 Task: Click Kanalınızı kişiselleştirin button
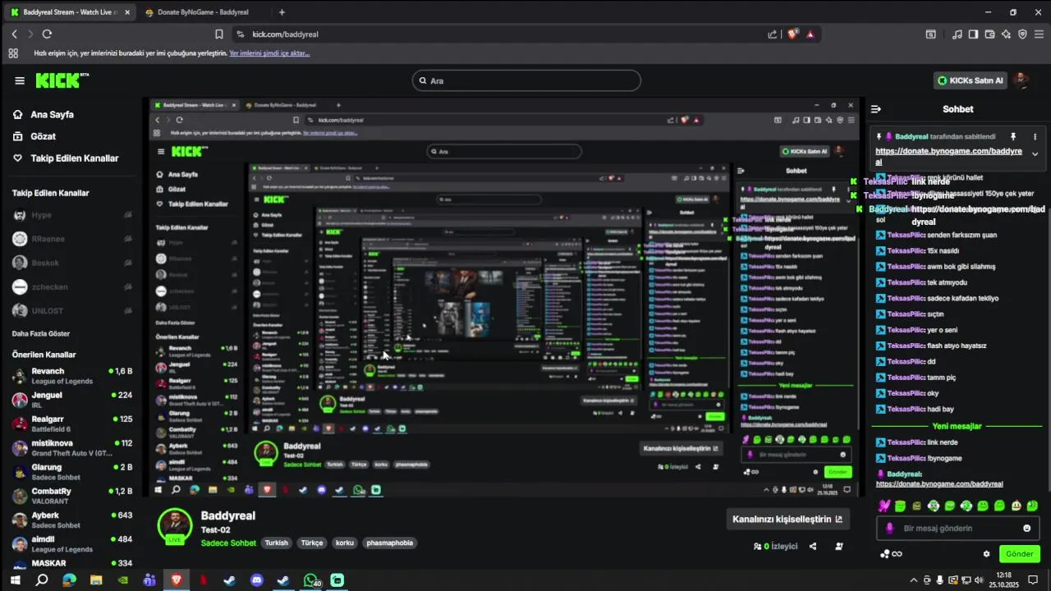[x=787, y=519]
